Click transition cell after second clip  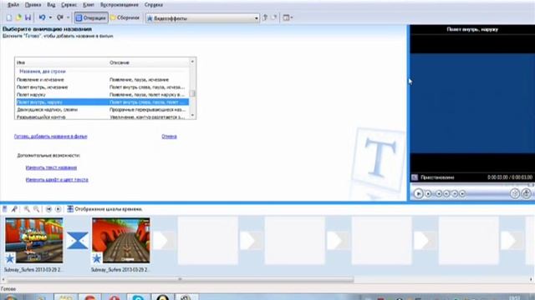tap(164, 241)
